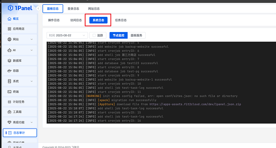Viewport: 276px width, 148px height.
Task: Open 概览 home icon in the sidebar
Action: click(9, 19)
